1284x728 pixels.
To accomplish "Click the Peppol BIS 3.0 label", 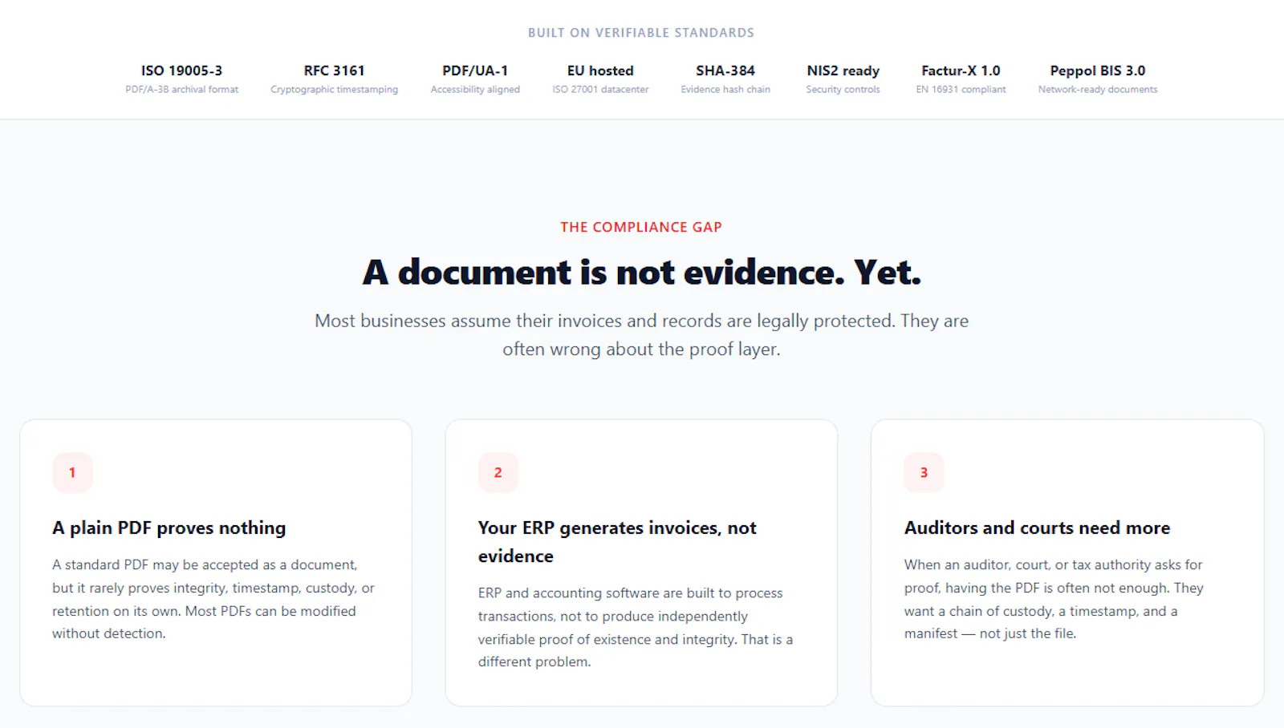I will coord(1098,71).
